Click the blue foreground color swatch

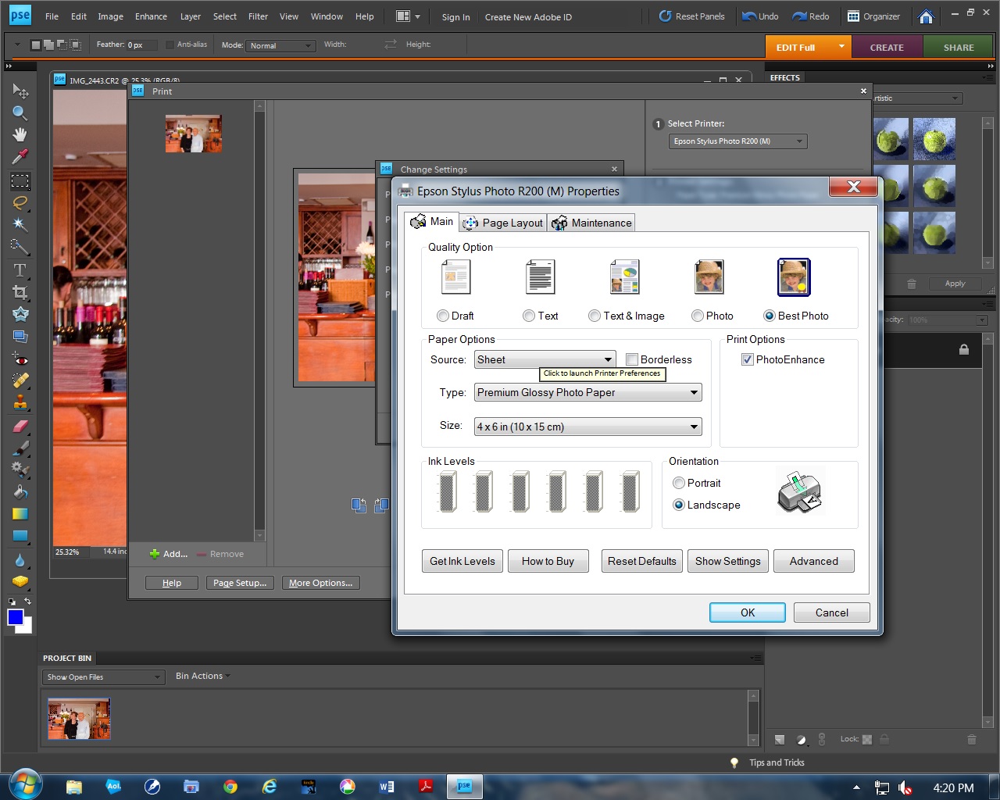coord(16,617)
